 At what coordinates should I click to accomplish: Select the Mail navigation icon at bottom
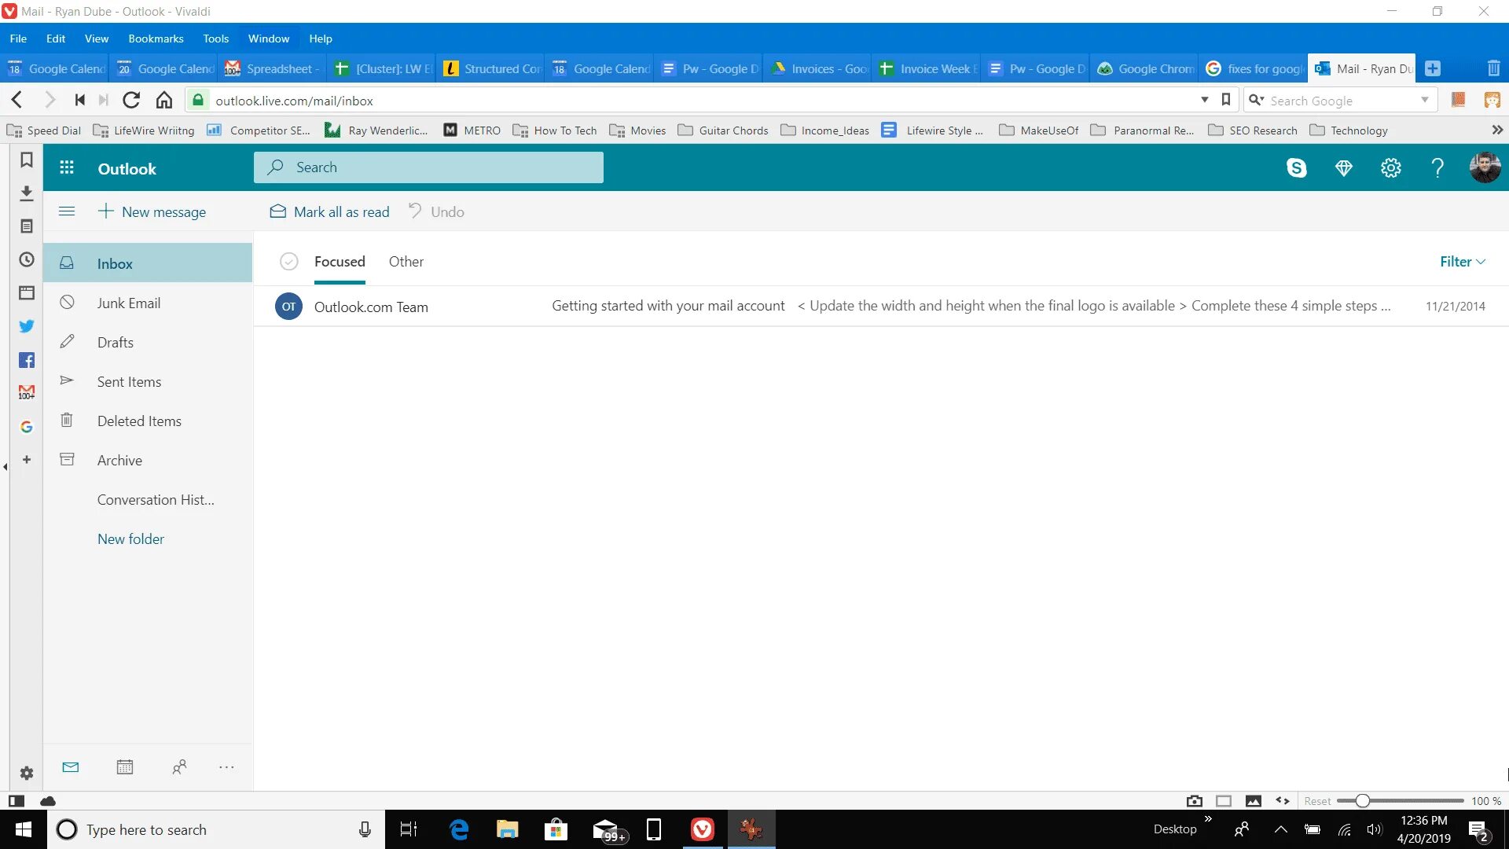click(71, 767)
